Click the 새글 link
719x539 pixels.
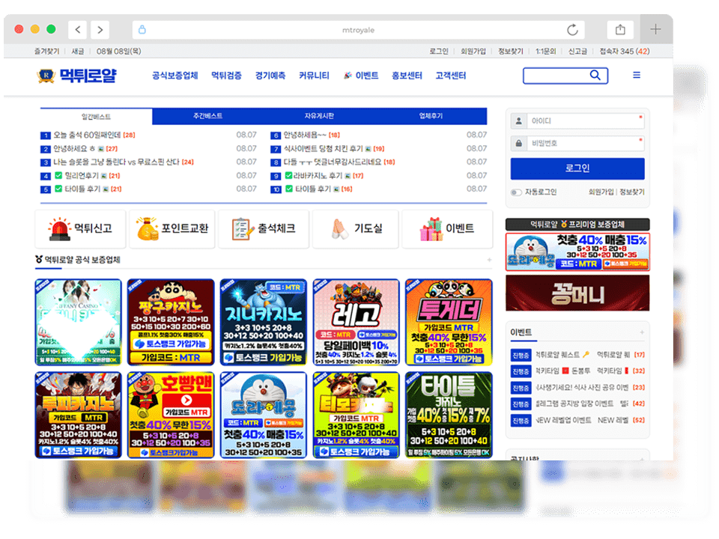click(x=77, y=52)
